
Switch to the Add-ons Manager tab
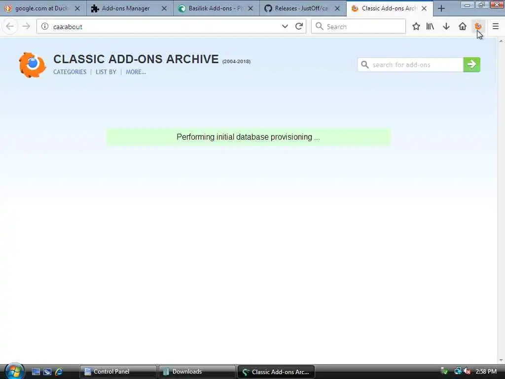(130, 8)
